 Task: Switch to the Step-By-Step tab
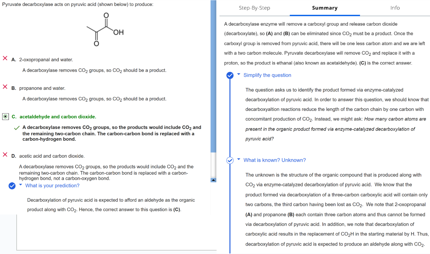tap(254, 8)
